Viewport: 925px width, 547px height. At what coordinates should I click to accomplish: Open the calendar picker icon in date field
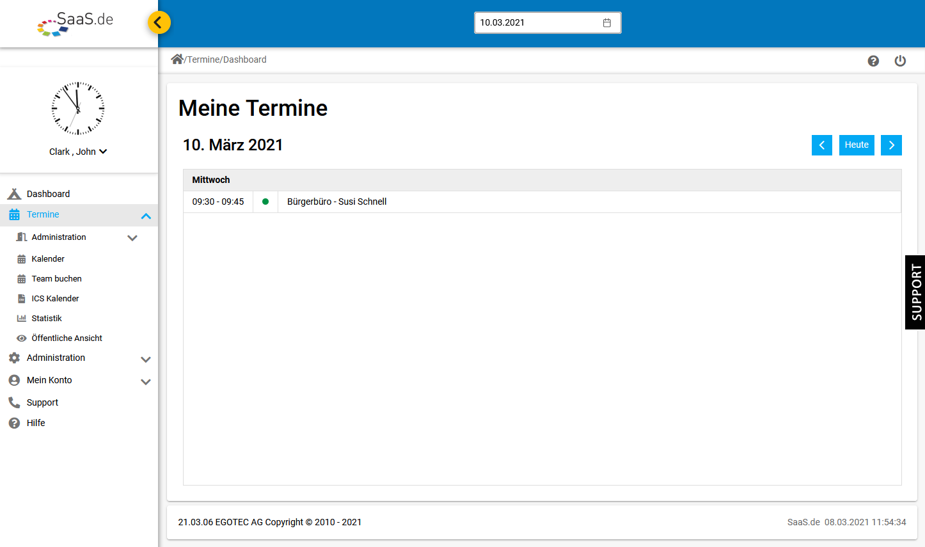tap(607, 22)
